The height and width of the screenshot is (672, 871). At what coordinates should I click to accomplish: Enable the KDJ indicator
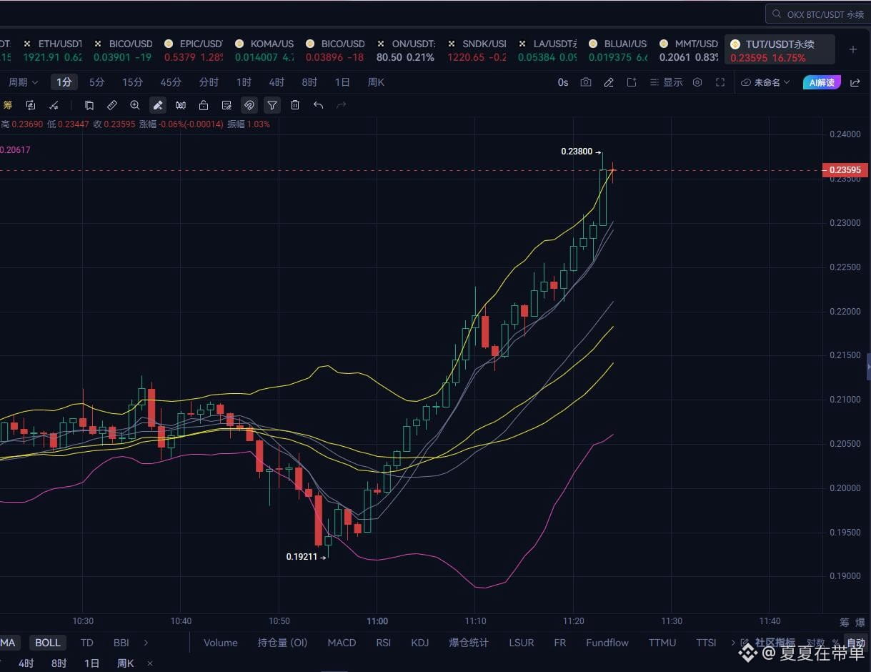[419, 643]
